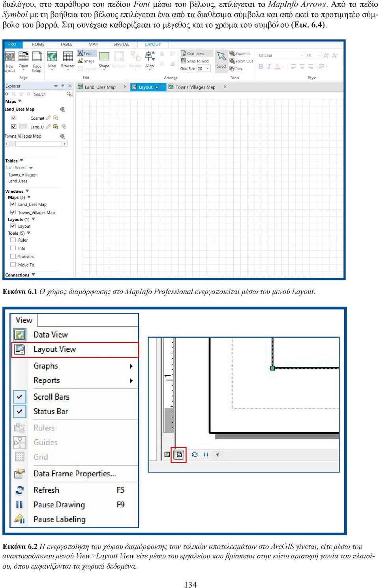Click the Zoom Out tool
379x588 pixels.
[x=241, y=61]
